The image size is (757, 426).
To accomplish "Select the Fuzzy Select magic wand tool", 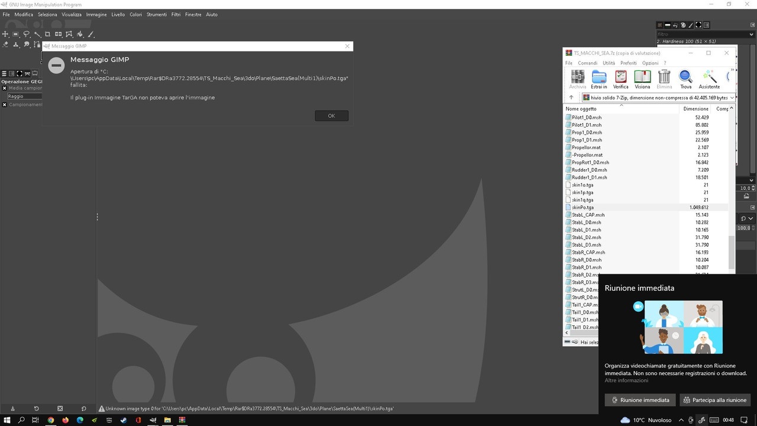I will (37, 34).
